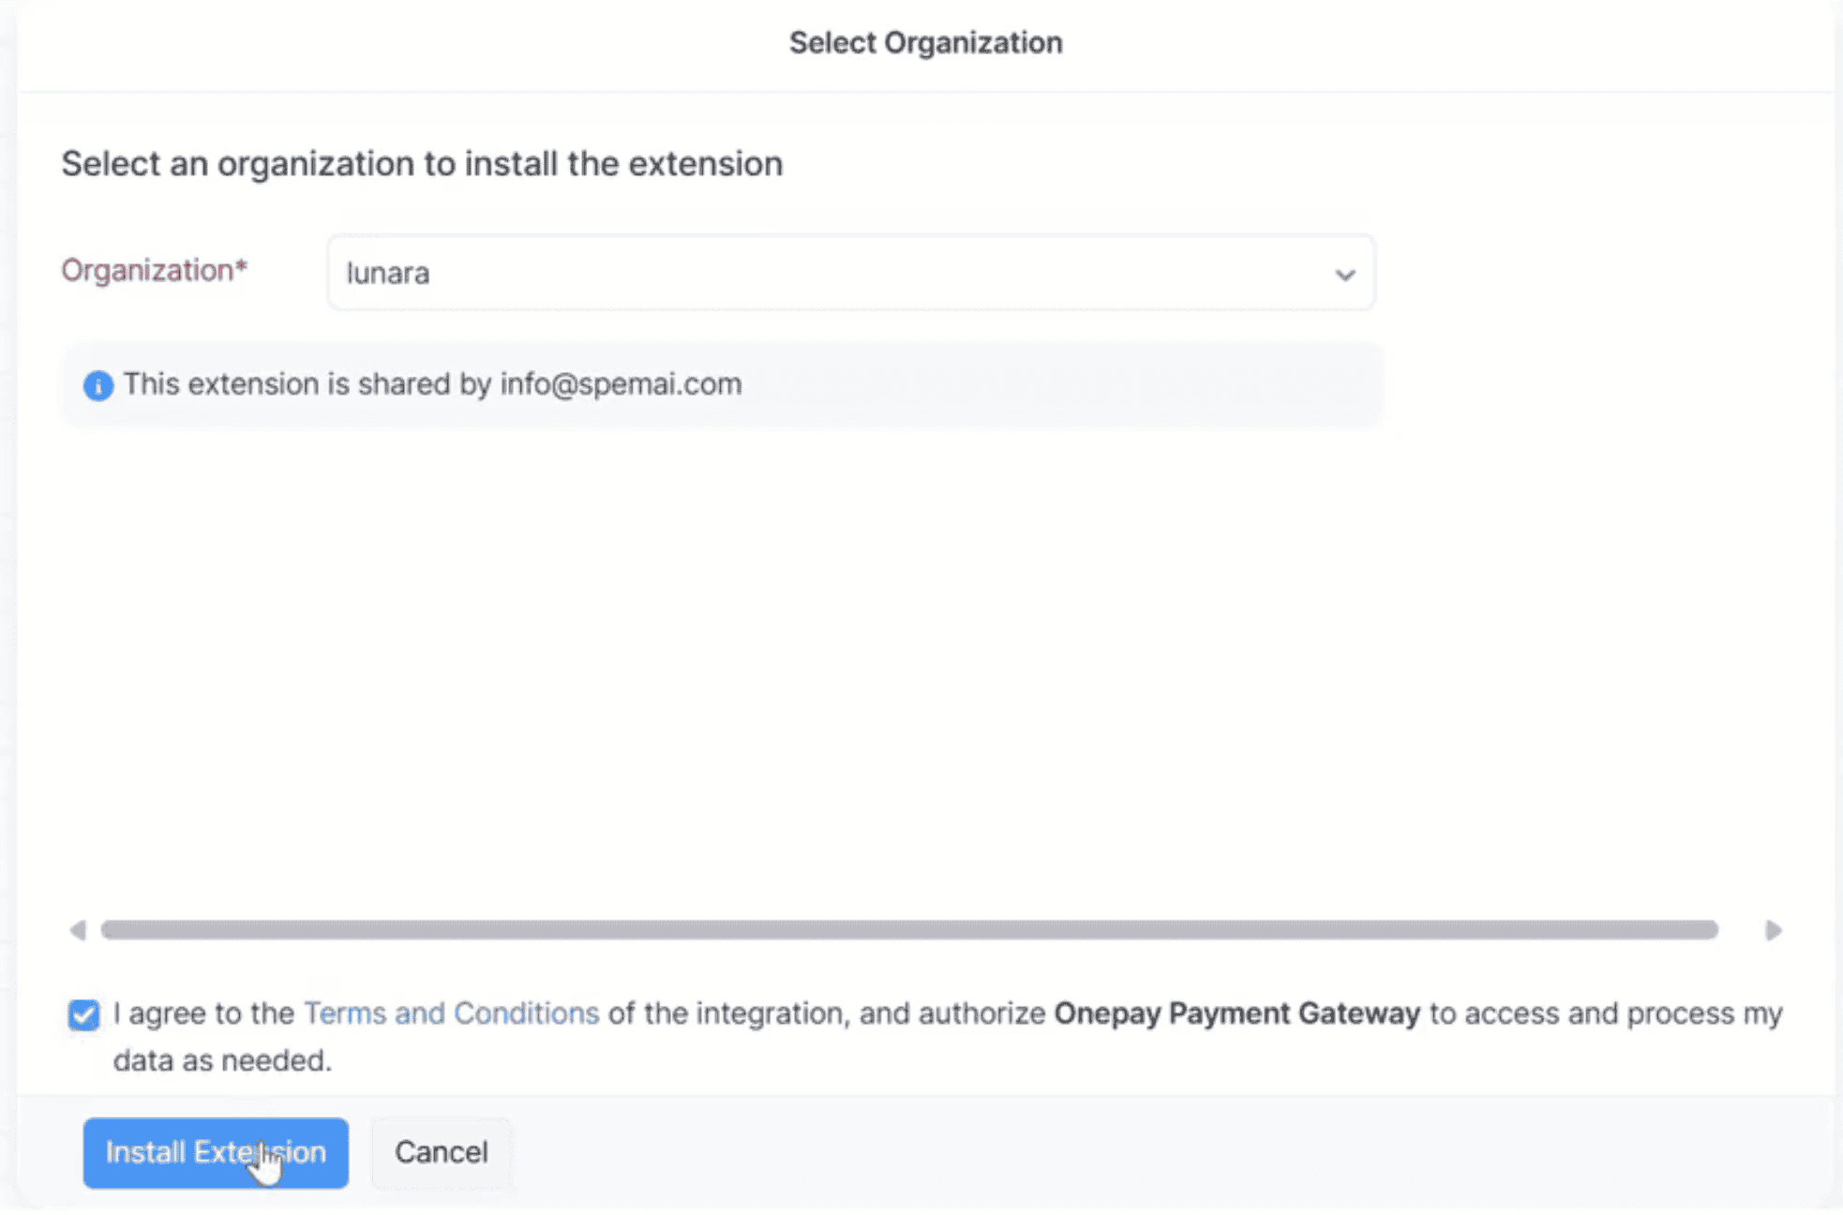Viewport: 1843px width, 1215px height.
Task: Click the blue info icon
Action: click(x=97, y=385)
